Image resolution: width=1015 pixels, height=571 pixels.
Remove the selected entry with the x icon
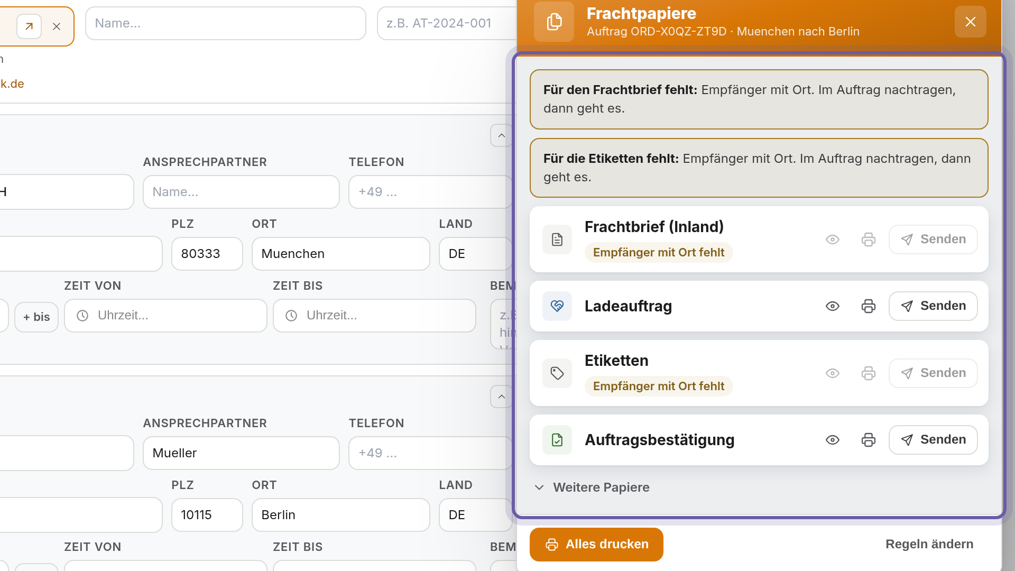pos(57,26)
